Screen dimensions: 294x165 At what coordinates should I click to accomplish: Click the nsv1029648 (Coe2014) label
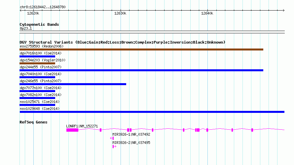(40, 109)
